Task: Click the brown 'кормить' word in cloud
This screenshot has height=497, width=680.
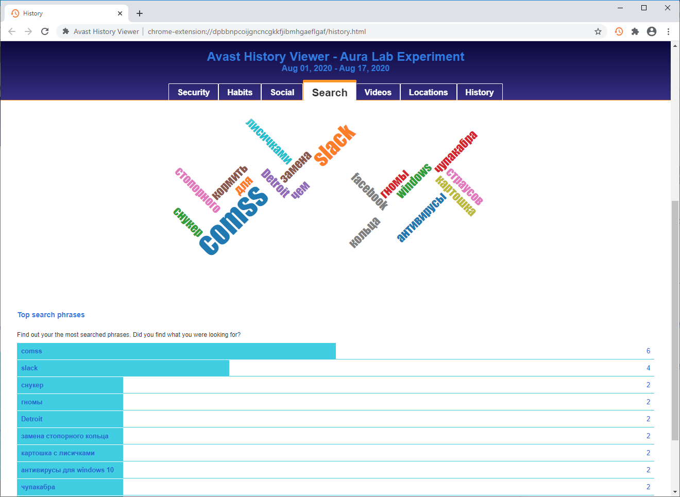Action: 230,182
